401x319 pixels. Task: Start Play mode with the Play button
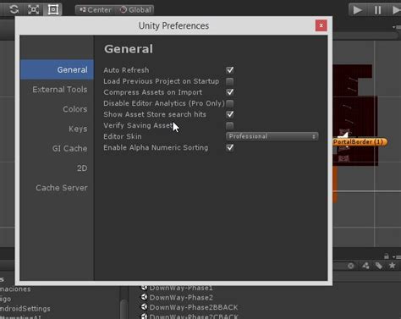click(358, 10)
